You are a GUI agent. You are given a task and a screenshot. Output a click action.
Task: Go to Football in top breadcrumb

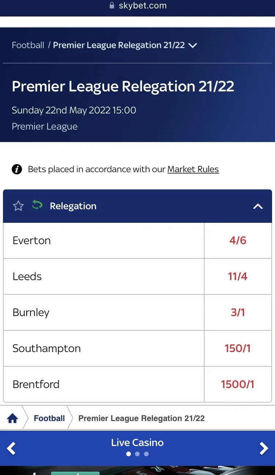click(28, 46)
